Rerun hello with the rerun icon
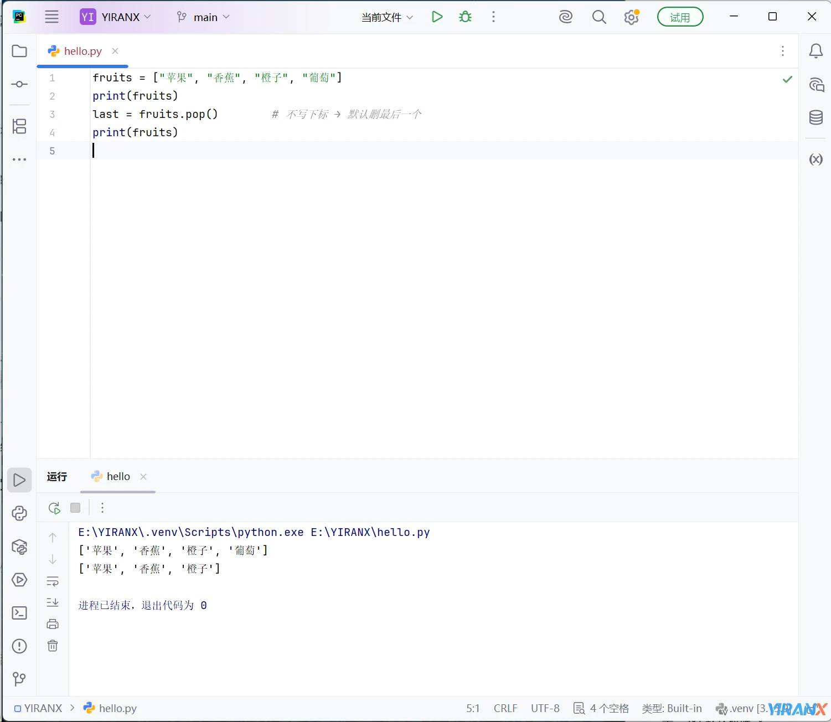 pos(54,508)
